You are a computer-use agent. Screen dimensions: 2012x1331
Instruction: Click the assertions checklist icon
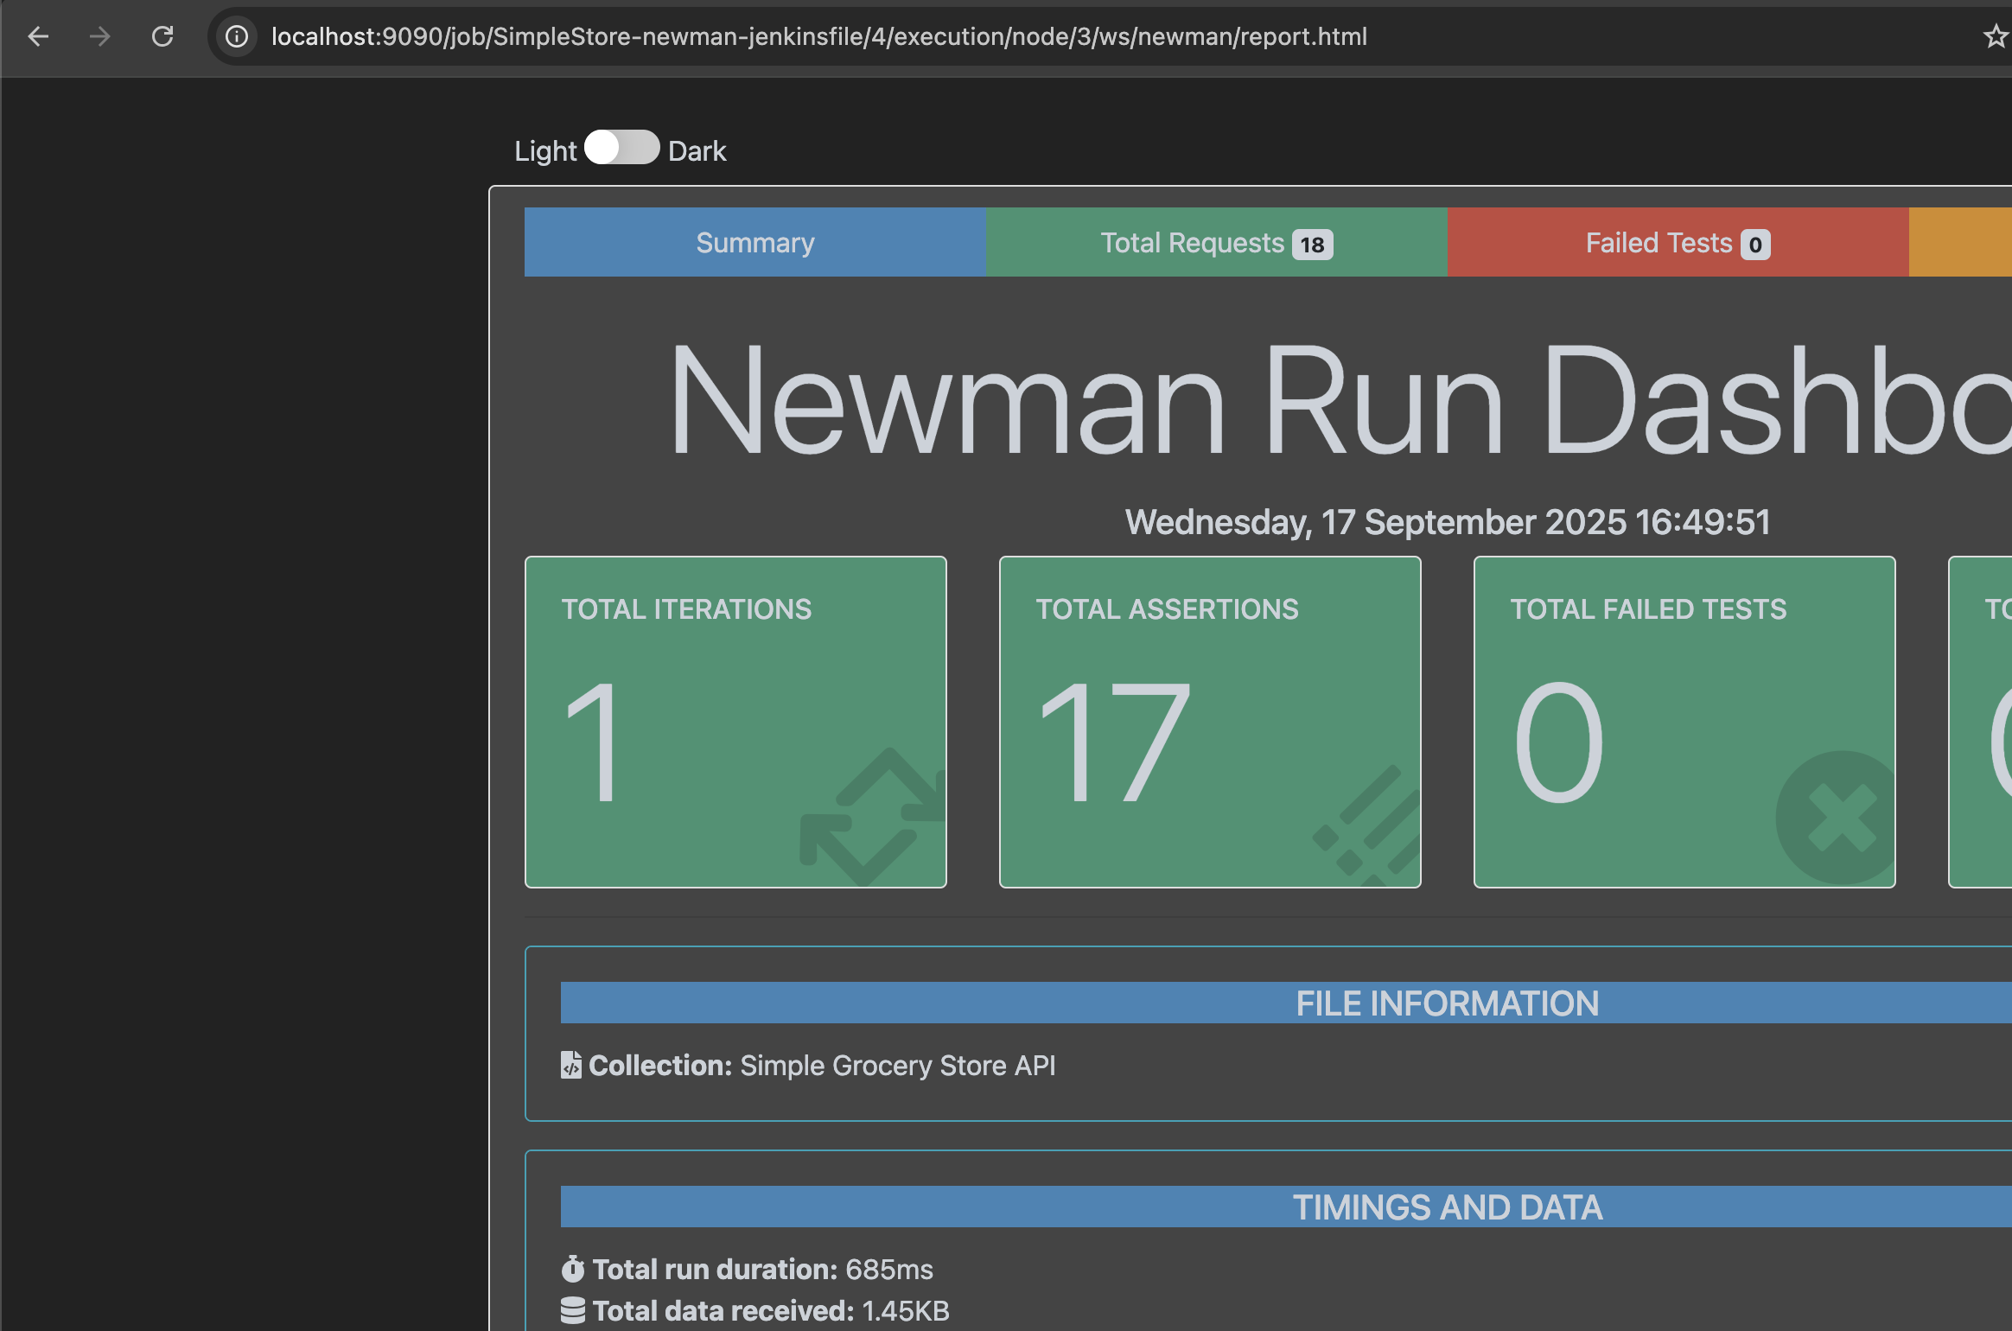pyautogui.click(x=1367, y=825)
